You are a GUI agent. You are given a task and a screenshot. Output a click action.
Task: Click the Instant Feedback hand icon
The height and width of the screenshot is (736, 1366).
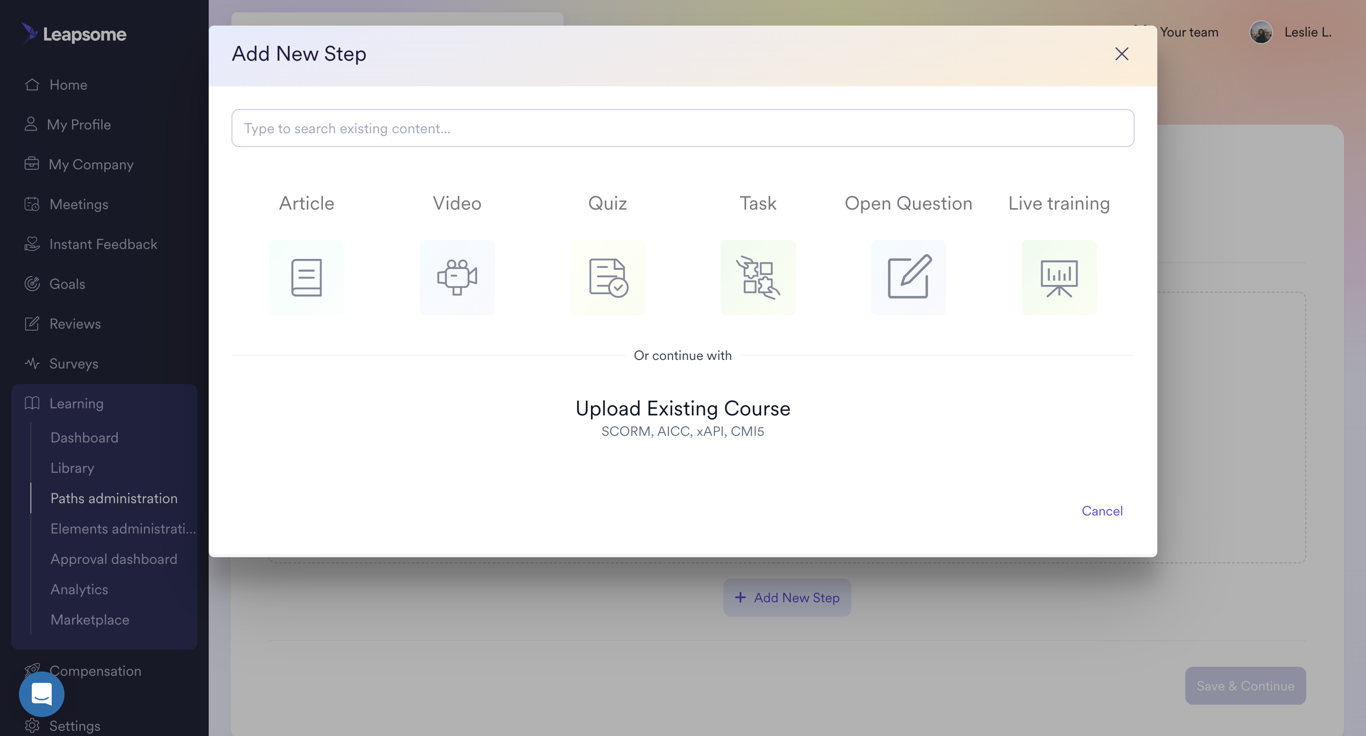[x=32, y=244]
